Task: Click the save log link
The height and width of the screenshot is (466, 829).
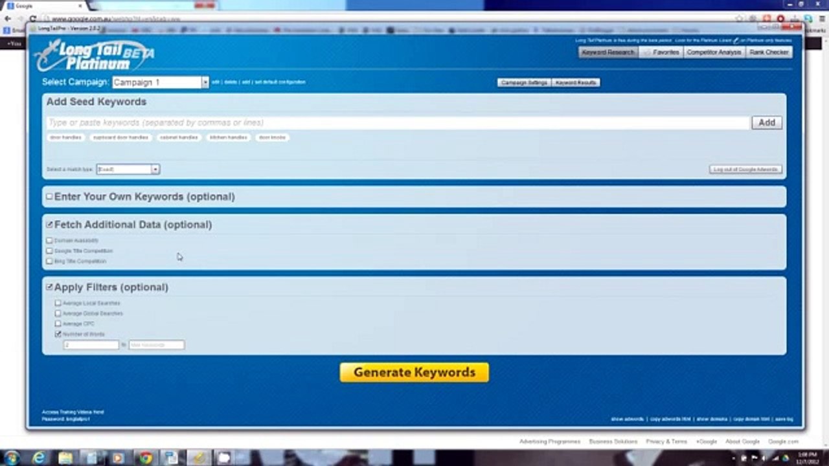Action: coord(784,419)
